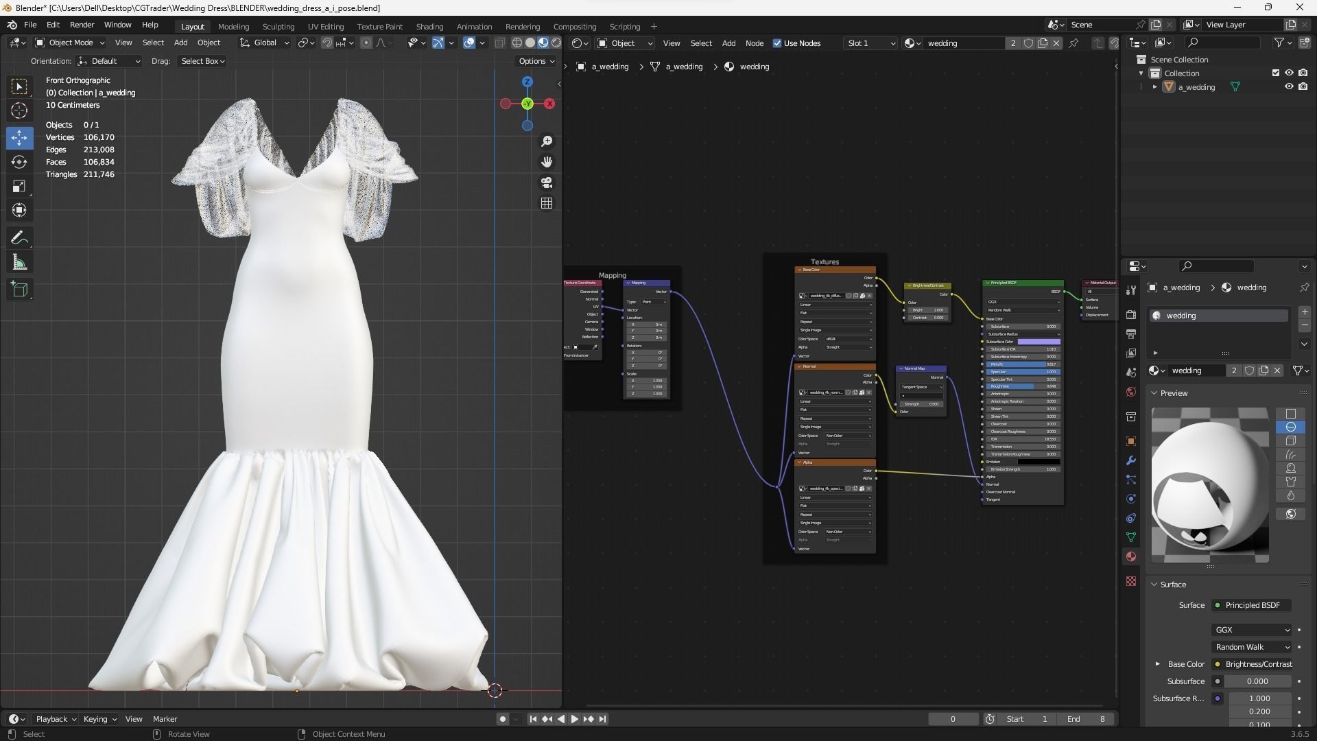Click the Keying timeline button
This screenshot has height=741, width=1317.
[x=99, y=719]
